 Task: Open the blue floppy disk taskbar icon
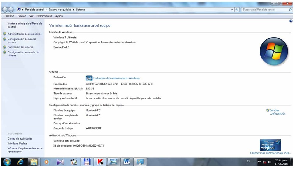[x=87, y=162]
